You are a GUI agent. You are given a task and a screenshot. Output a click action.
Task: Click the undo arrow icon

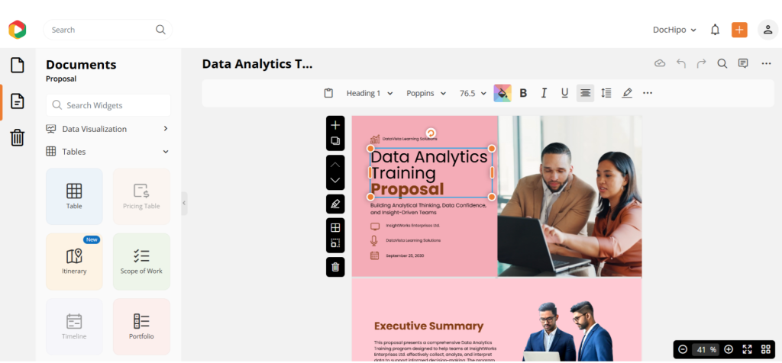(681, 63)
